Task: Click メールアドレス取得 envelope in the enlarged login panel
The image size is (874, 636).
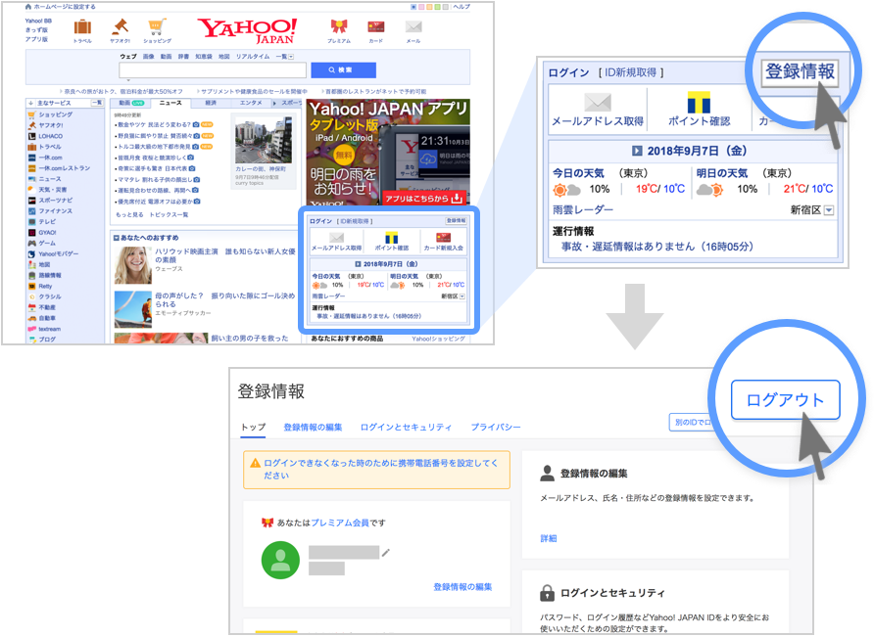Action: pyautogui.click(x=598, y=102)
